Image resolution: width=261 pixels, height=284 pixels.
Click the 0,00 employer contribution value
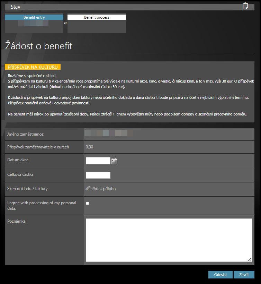pyautogui.click(x=89, y=147)
